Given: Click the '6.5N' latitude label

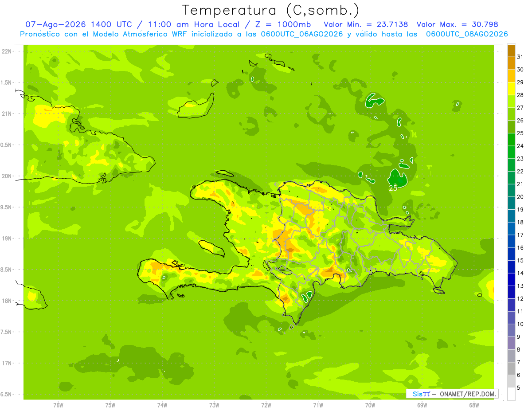Looking at the screenshot, I should (x=7, y=395).
